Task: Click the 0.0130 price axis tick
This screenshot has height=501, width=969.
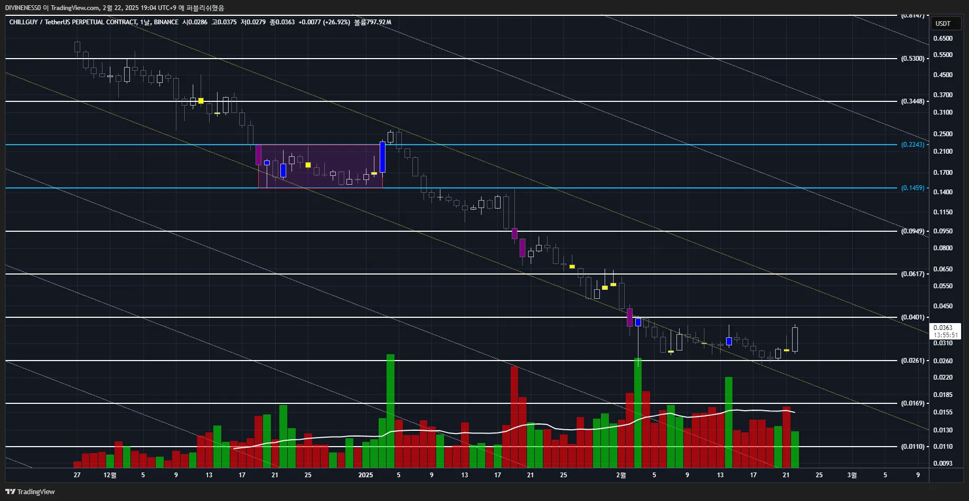Action: (x=943, y=430)
